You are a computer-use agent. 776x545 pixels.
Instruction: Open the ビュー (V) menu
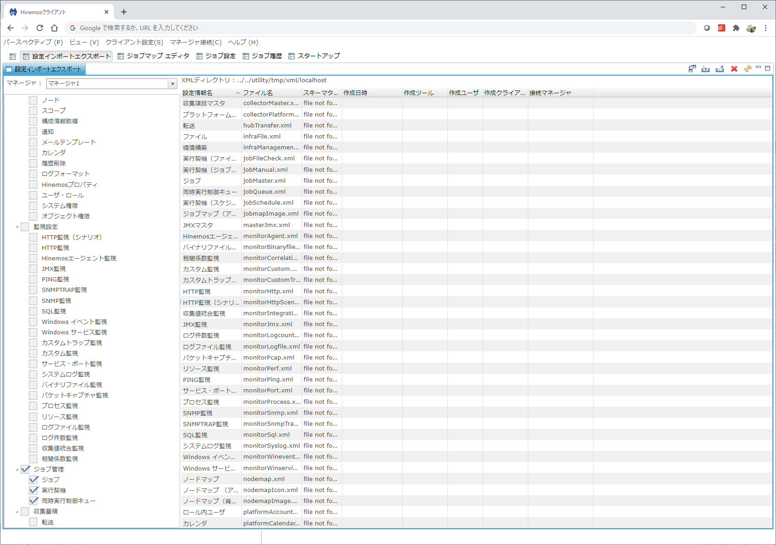pos(84,42)
